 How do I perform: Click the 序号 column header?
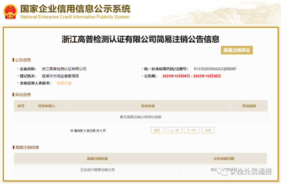click(21, 106)
